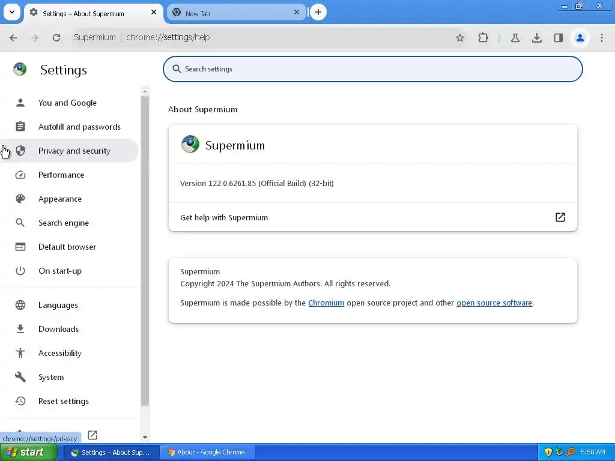The image size is (615, 461).
Task: Click the Search settings field
Action: coord(372,69)
